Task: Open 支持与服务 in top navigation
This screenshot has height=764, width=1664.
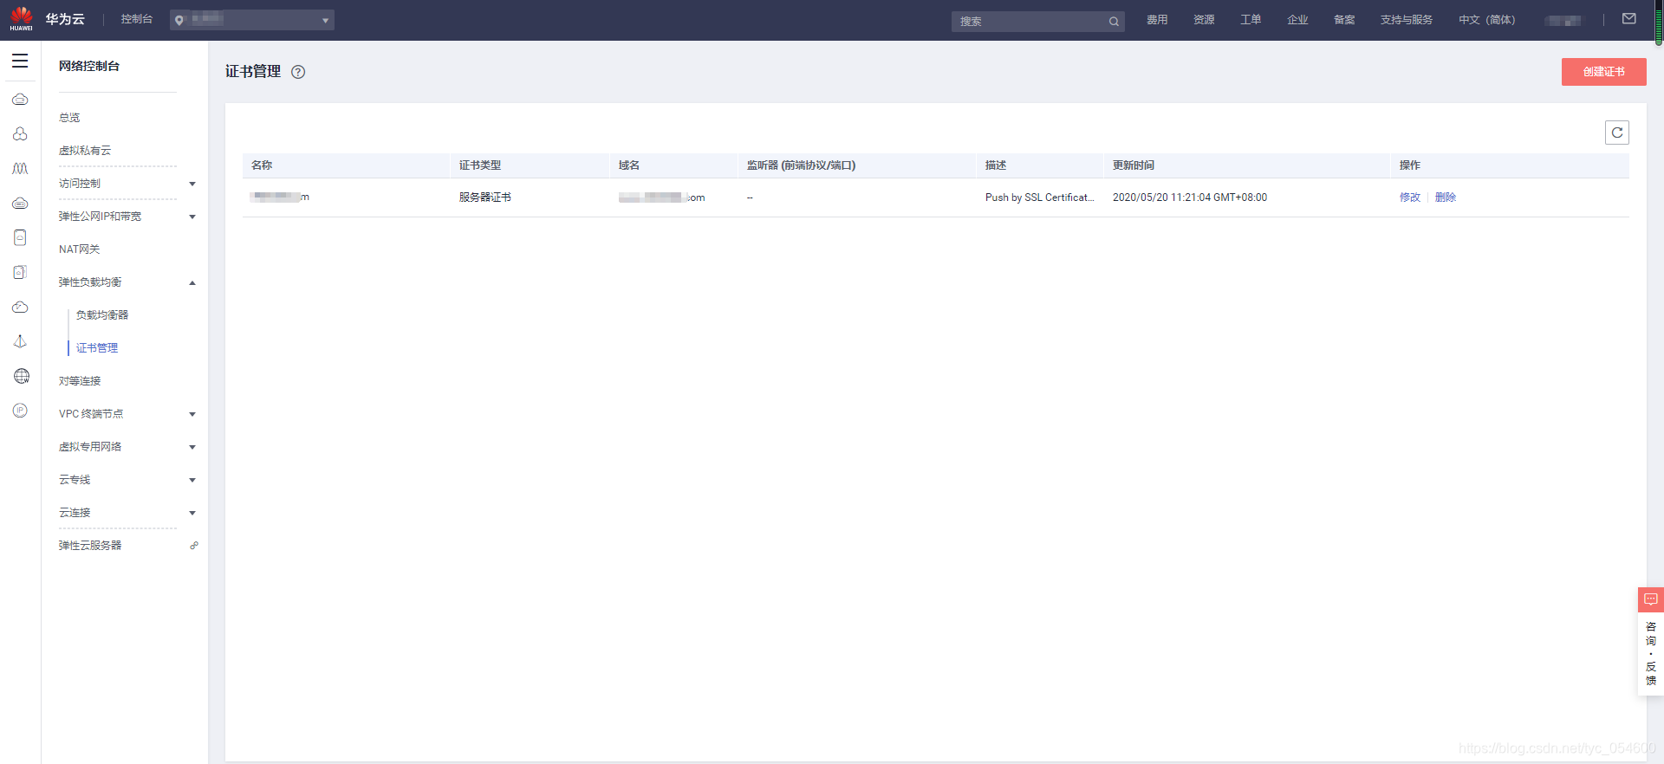Action: (x=1407, y=20)
